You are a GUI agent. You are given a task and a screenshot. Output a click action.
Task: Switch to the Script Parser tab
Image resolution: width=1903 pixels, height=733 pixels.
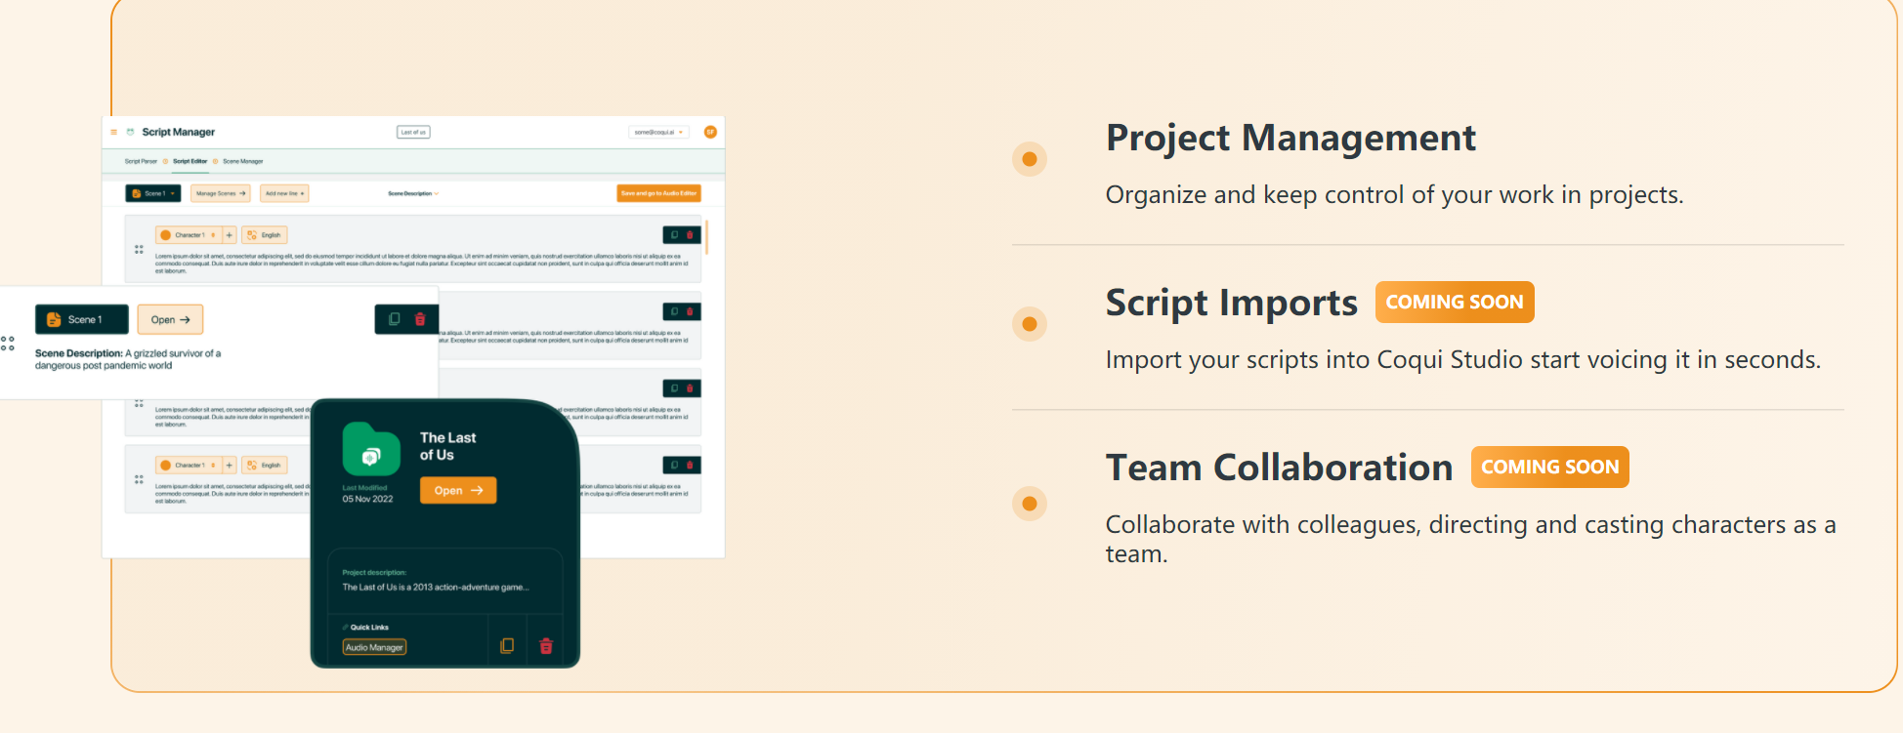coord(141,161)
